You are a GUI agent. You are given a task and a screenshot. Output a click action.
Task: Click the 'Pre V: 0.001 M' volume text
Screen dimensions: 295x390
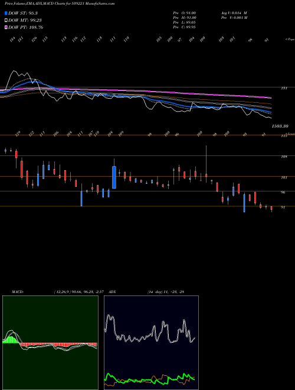pyautogui.click(x=234, y=18)
